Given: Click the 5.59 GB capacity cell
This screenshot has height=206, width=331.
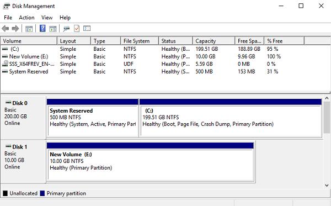Looking at the screenshot, I should pos(204,64).
